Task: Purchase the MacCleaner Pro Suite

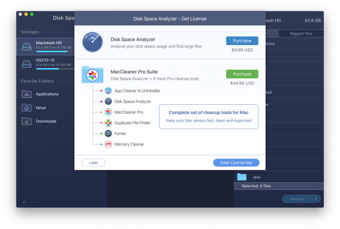Action: click(242, 74)
